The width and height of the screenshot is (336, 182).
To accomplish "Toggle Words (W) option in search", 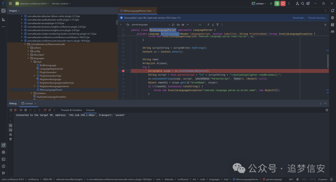I will pyautogui.click(x=183, y=25).
